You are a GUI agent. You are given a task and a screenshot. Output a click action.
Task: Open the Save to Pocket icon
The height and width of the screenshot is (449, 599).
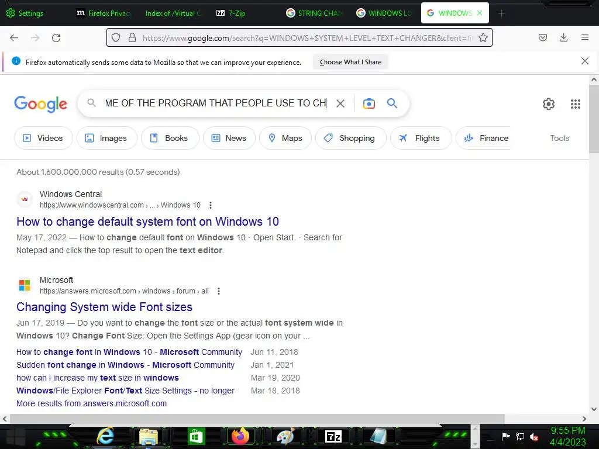click(x=543, y=37)
